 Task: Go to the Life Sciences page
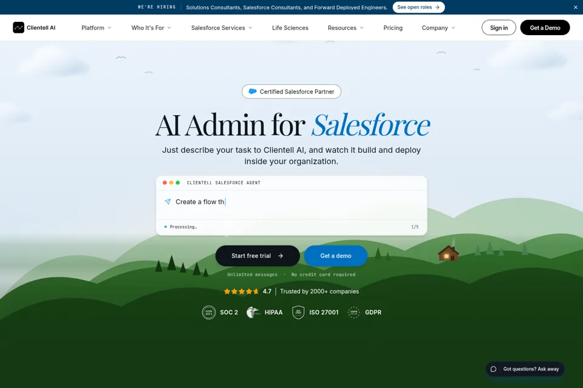click(x=290, y=28)
